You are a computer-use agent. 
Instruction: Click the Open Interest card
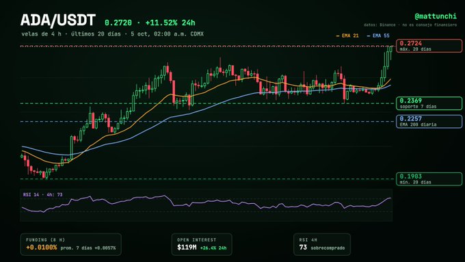point(202,244)
